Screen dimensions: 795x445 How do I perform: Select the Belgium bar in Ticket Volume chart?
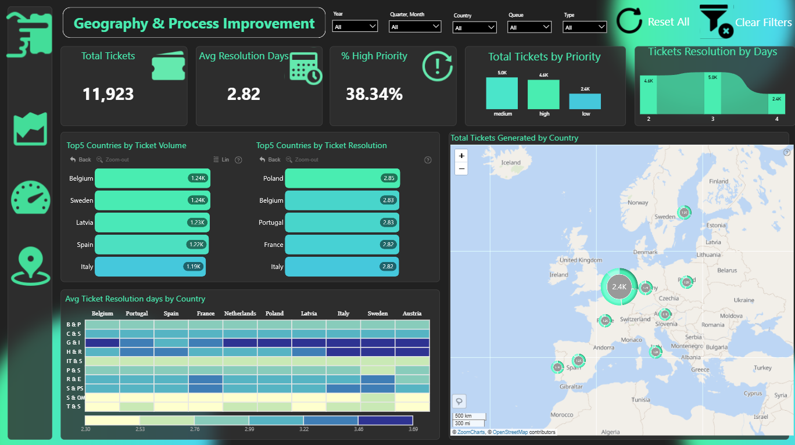pyautogui.click(x=152, y=178)
